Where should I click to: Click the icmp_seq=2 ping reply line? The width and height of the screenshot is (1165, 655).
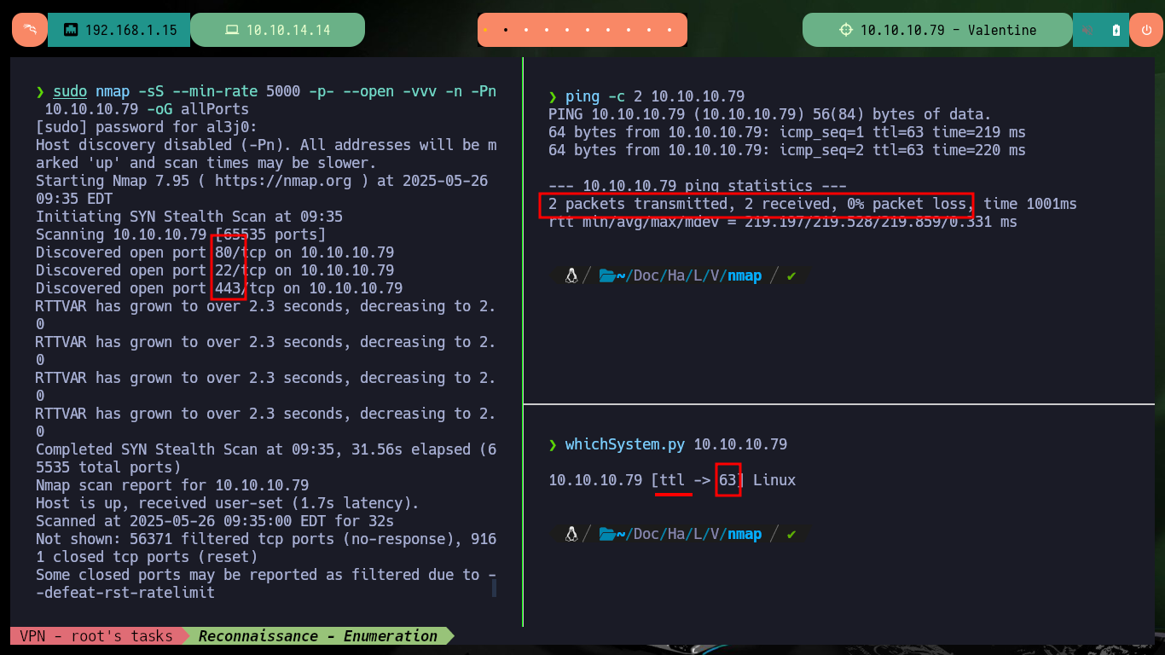787,150
